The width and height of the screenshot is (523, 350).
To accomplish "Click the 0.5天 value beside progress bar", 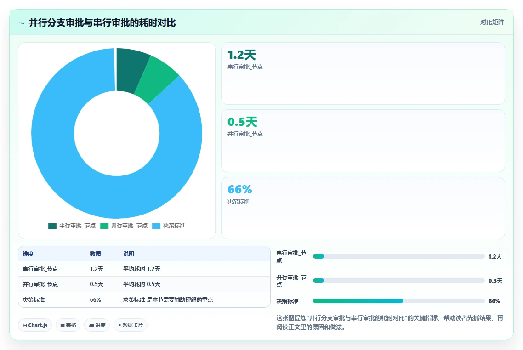I will (x=495, y=281).
